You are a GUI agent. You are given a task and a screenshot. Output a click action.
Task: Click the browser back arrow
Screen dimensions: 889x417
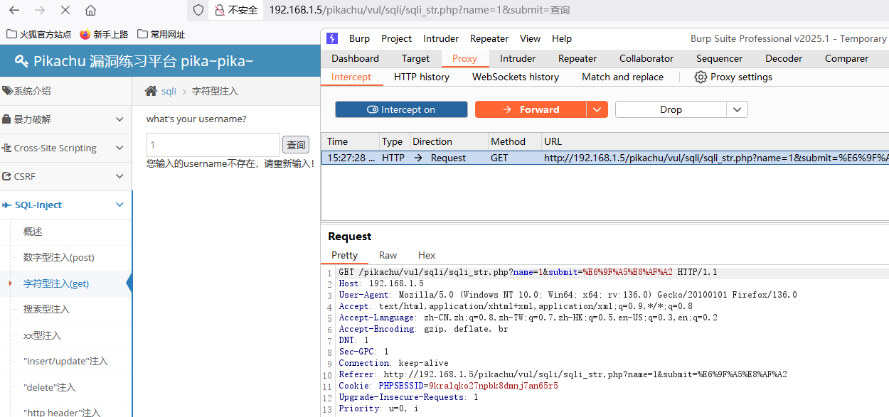pyautogui.click(x=14, y=11)
